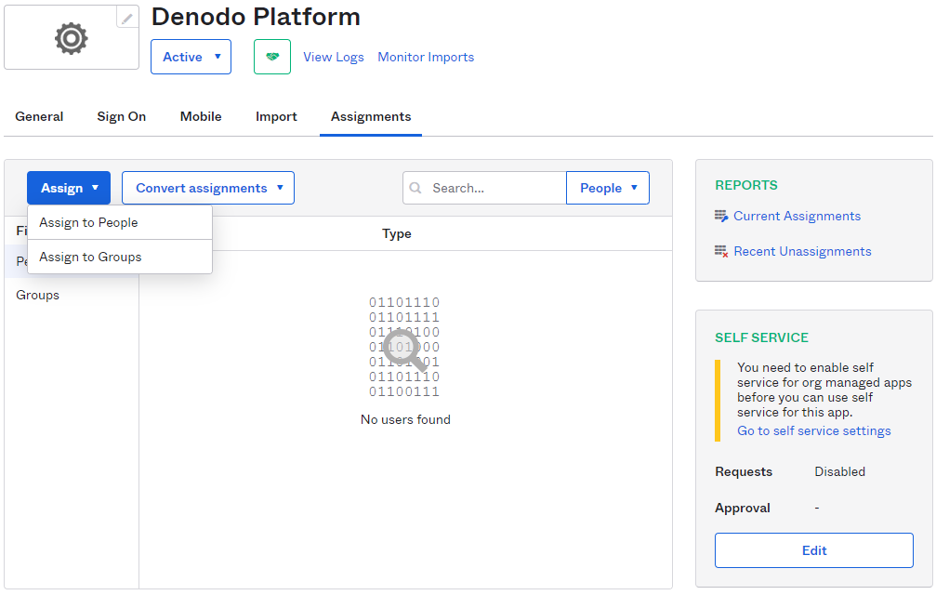
Task: Select the Assignments tab
Action: (x=371, y=116)
